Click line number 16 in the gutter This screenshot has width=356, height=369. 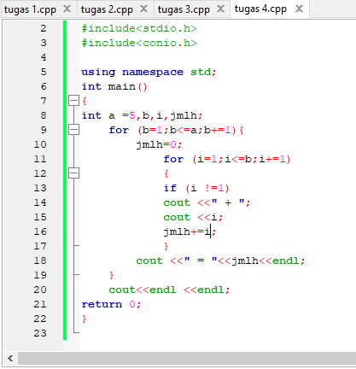(40, 231)
